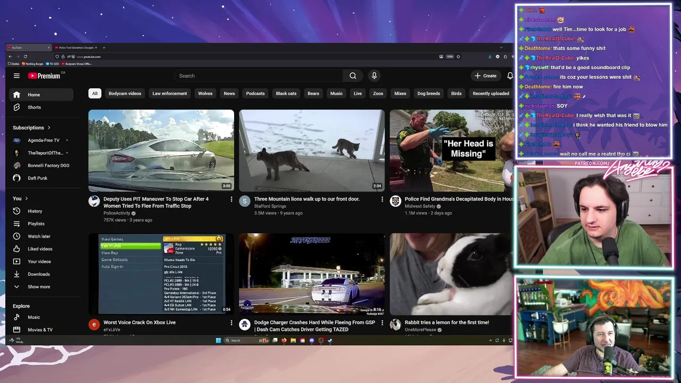Open Shorts in the sidebar
This screenshot has height=383, width=681.
(41, 107)
